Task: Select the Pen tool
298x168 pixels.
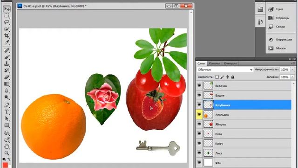Action: click(7, 105)
